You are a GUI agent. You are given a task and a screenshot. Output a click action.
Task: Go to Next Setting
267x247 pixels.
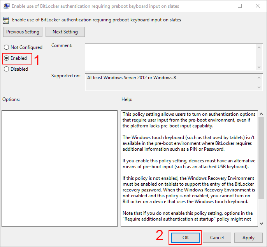[65, 32]
